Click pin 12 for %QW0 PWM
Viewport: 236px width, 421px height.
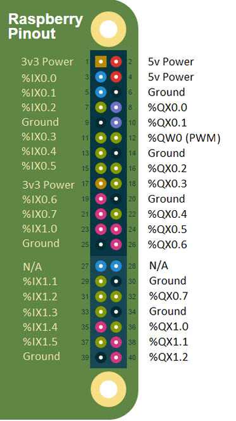[116, 138]
